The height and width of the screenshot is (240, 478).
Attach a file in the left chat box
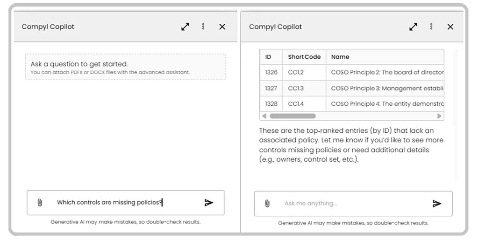(x=40, y=202)
